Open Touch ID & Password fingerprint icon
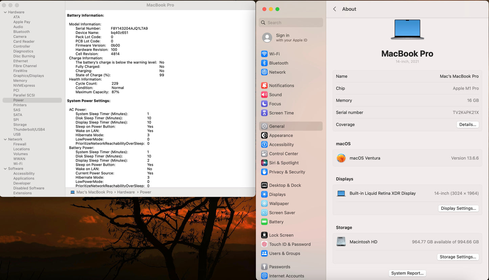Screen dimensions: 489x280 click(264, 244)
